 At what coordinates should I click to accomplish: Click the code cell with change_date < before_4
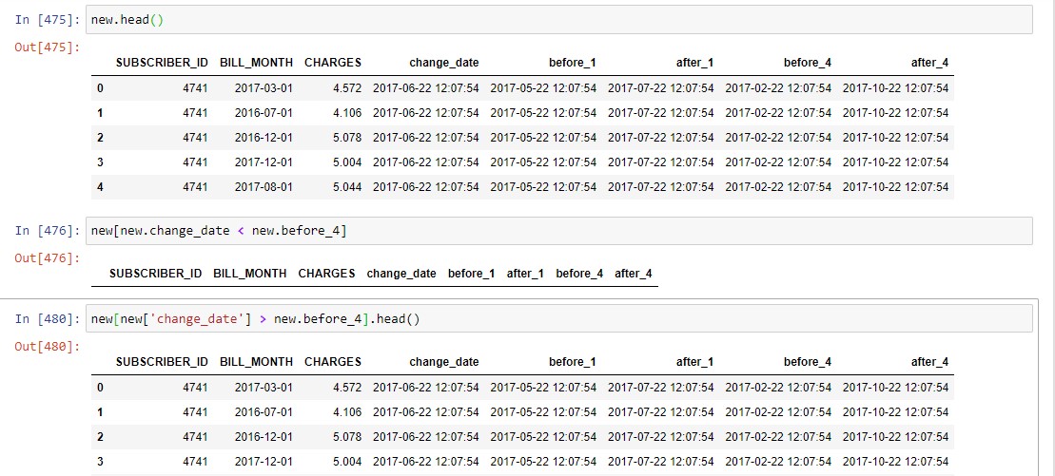coord(559,231)
